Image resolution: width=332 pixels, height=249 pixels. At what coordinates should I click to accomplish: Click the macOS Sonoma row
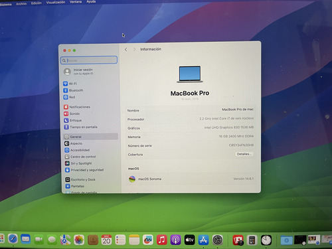click(191, 179)
